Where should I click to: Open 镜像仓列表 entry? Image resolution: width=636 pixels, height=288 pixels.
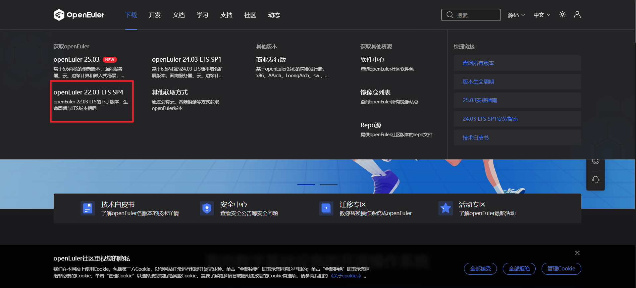point(375,92)
